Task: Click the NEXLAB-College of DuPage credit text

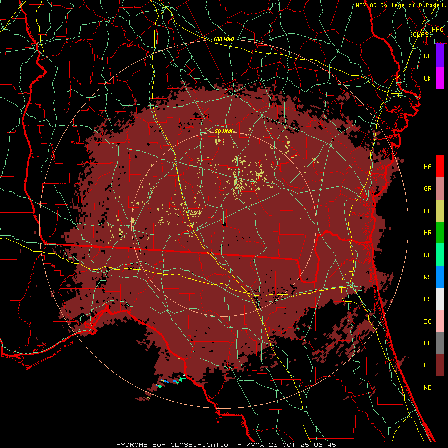Action: (397, 5)
